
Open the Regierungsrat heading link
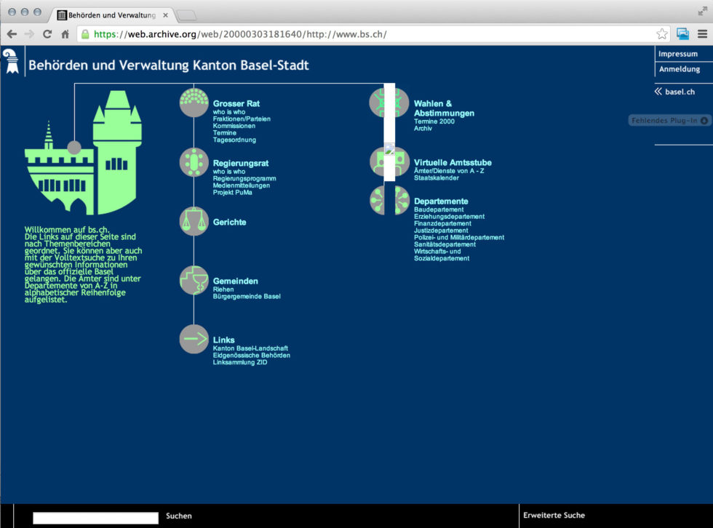tap(241, 163)
